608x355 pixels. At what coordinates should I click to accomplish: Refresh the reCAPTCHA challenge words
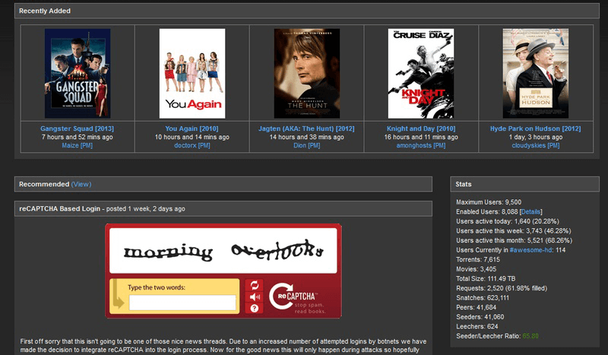point(255,285)
